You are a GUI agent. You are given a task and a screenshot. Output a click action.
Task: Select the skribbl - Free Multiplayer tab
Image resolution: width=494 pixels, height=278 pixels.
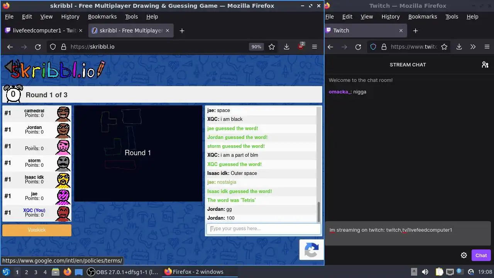131,31
